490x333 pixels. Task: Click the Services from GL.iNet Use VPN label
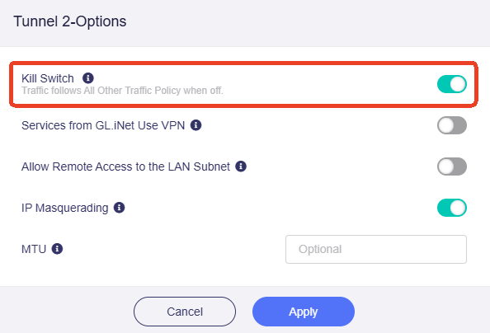click(x=103, y=125)
